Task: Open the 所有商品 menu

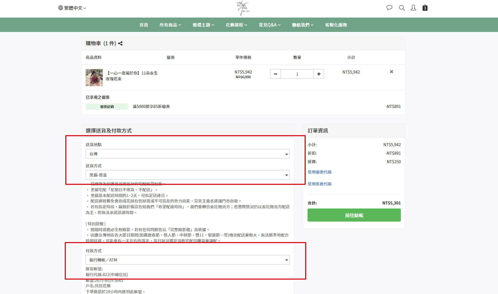Action: tap(170, 25)
